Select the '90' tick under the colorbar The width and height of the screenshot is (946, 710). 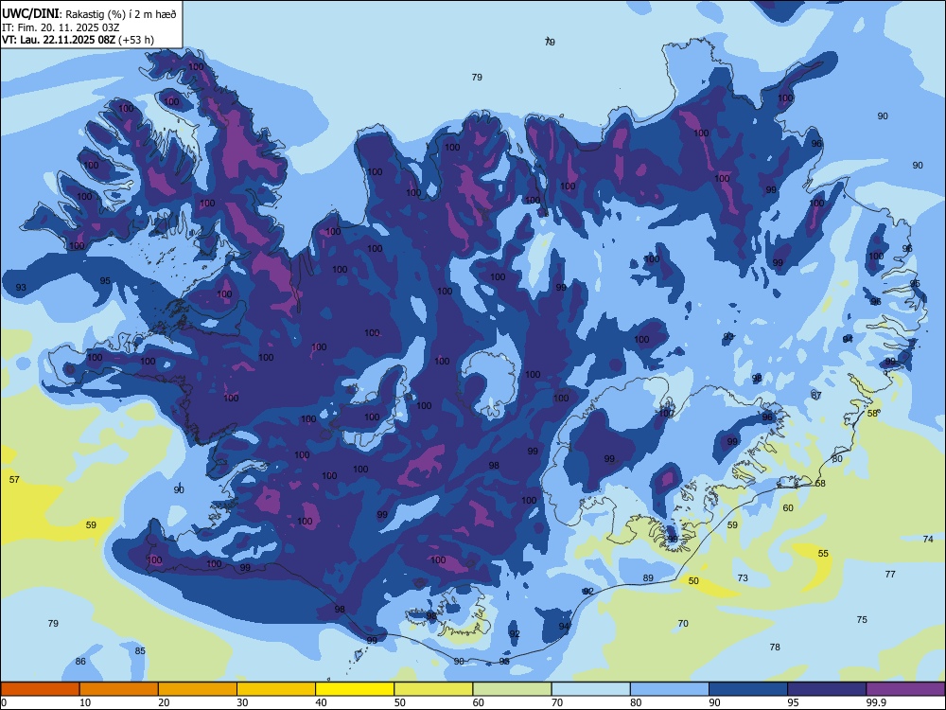(715, 702)
